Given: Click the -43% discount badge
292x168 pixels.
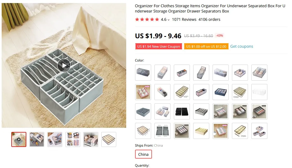Looking at the screenshot, I should (x=219, y=35).
